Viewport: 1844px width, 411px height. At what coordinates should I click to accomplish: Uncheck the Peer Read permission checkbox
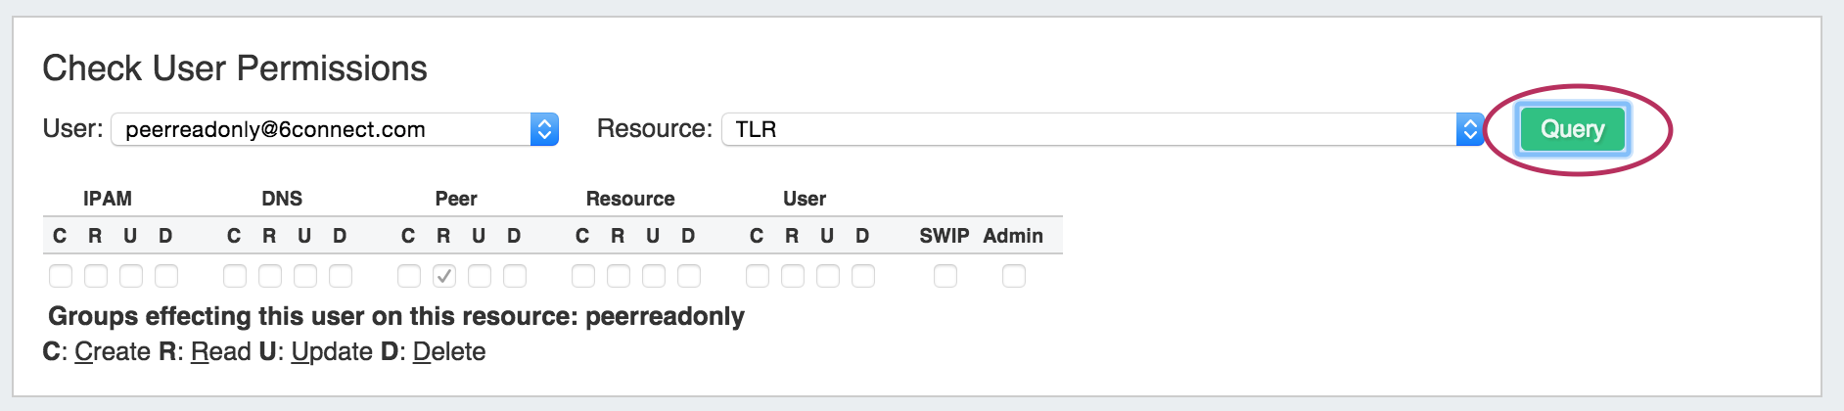pyautogui.click(x=444, y=276)
